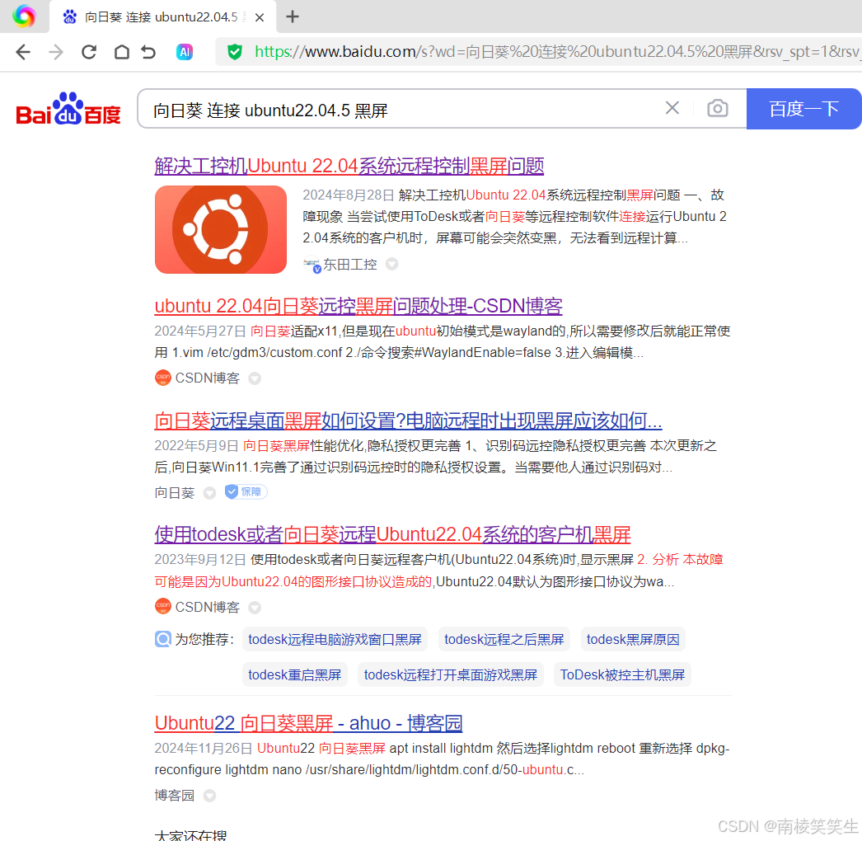The height and width of the screenshot is (841, 862).
Task: Open the AI assistant icon in toolbar
Action: point(184,52)
